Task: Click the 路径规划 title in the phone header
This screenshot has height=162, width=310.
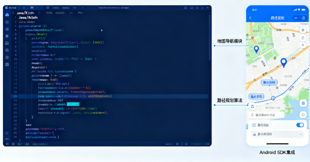Action: [x=277, y=18]
